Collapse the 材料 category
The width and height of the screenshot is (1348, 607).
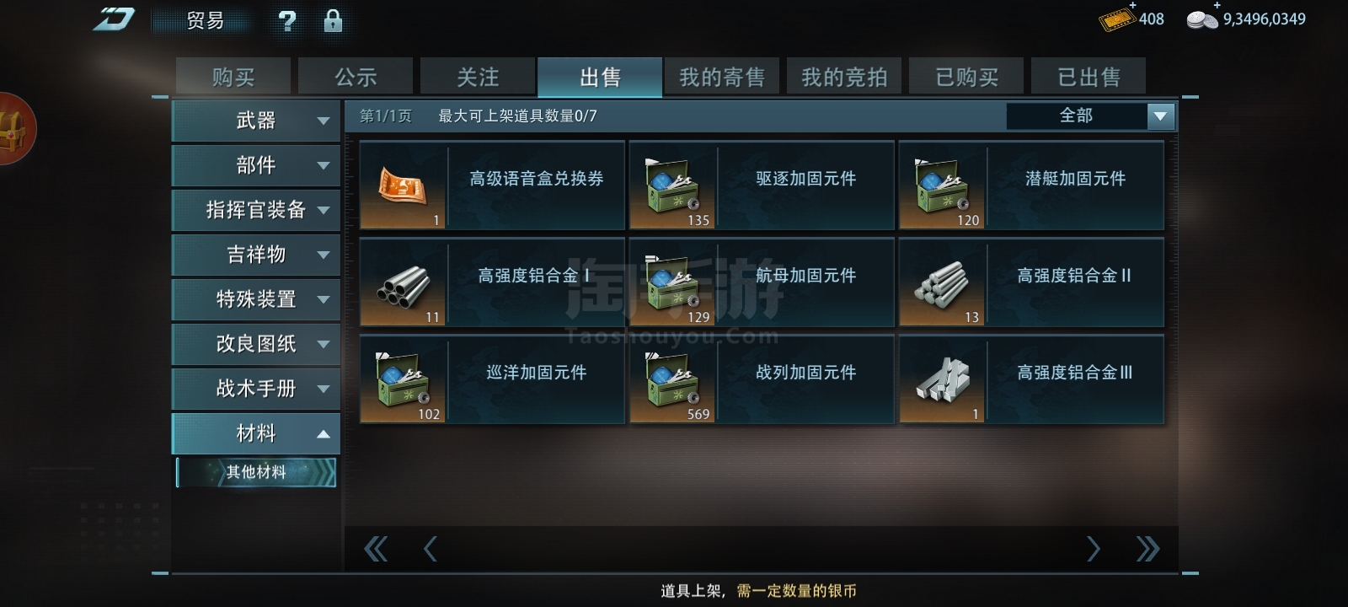(256, 433)
